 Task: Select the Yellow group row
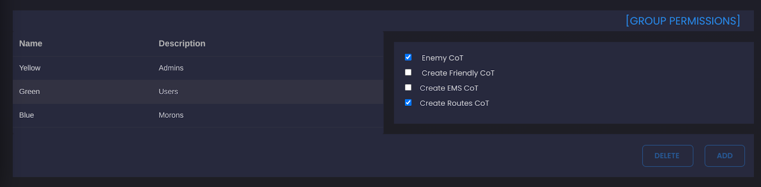(x=198, y=68)
